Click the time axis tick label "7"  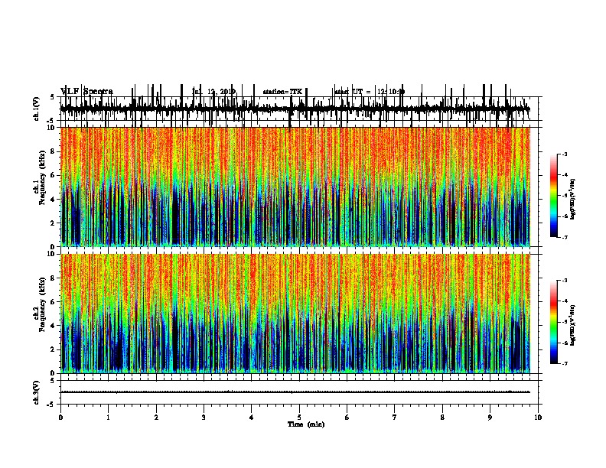tap(395, 417)
